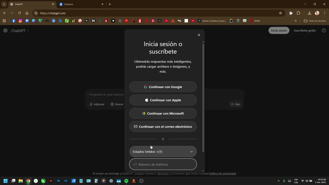The image size is (329, 185).
Task: View site information icon in address bar
Action: 36,13
